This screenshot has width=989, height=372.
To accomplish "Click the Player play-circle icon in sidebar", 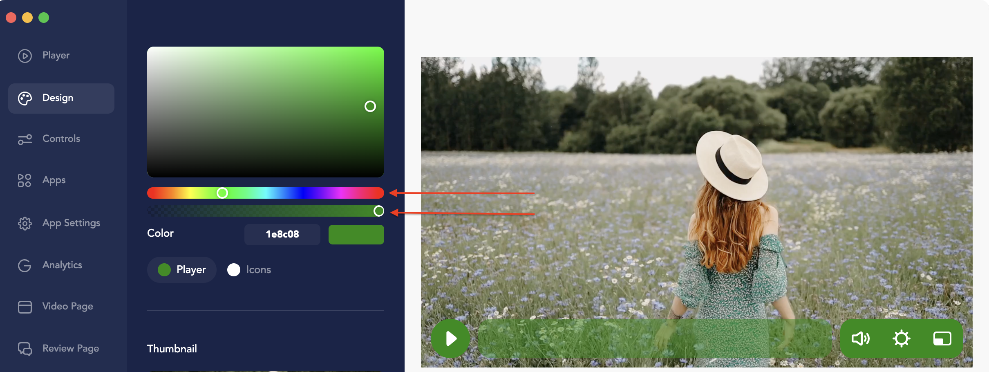I will tap(25, 56).
